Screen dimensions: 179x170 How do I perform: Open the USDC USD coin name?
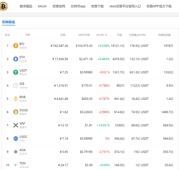coord(23,139)
